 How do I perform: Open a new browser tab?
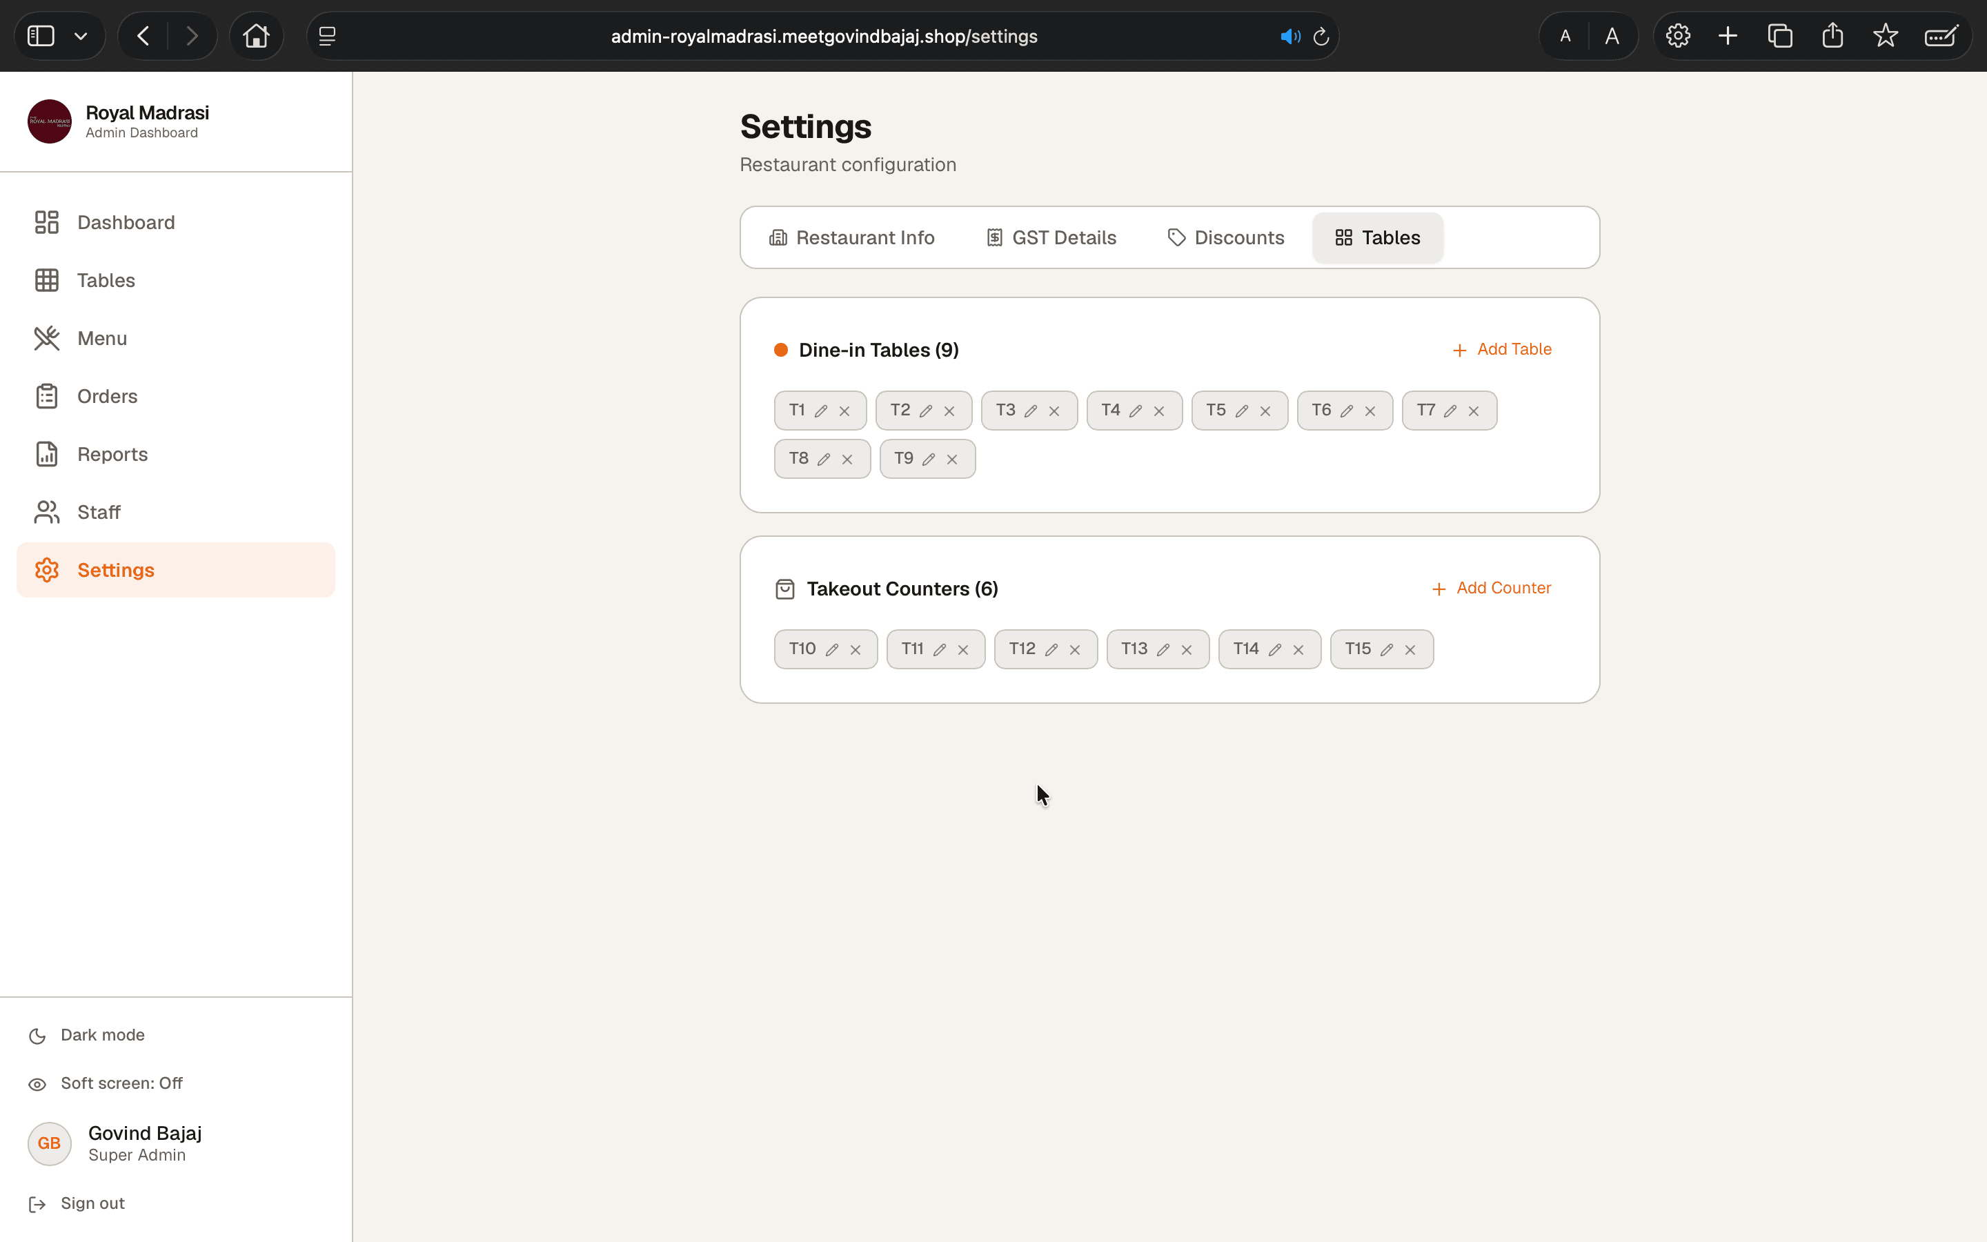coord(1728,36)
